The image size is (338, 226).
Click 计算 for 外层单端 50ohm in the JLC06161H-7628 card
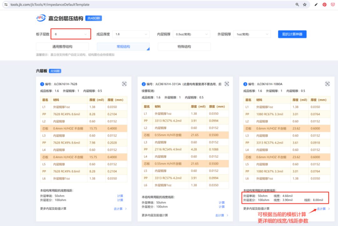[x=120, y=196]
